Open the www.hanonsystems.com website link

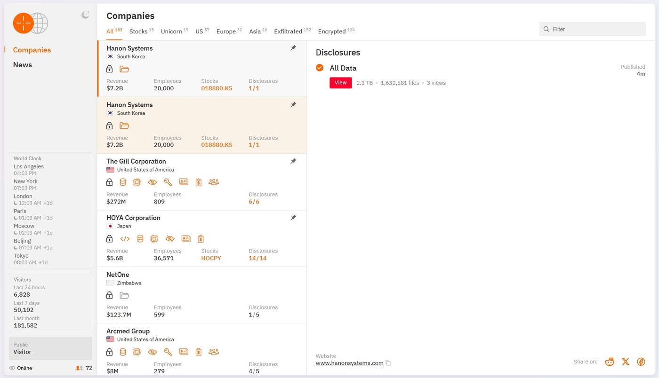click(x=350, y=363)
